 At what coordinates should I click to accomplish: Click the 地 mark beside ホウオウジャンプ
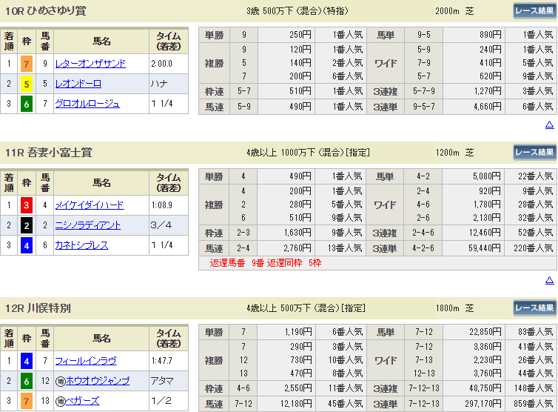(60, 382)
